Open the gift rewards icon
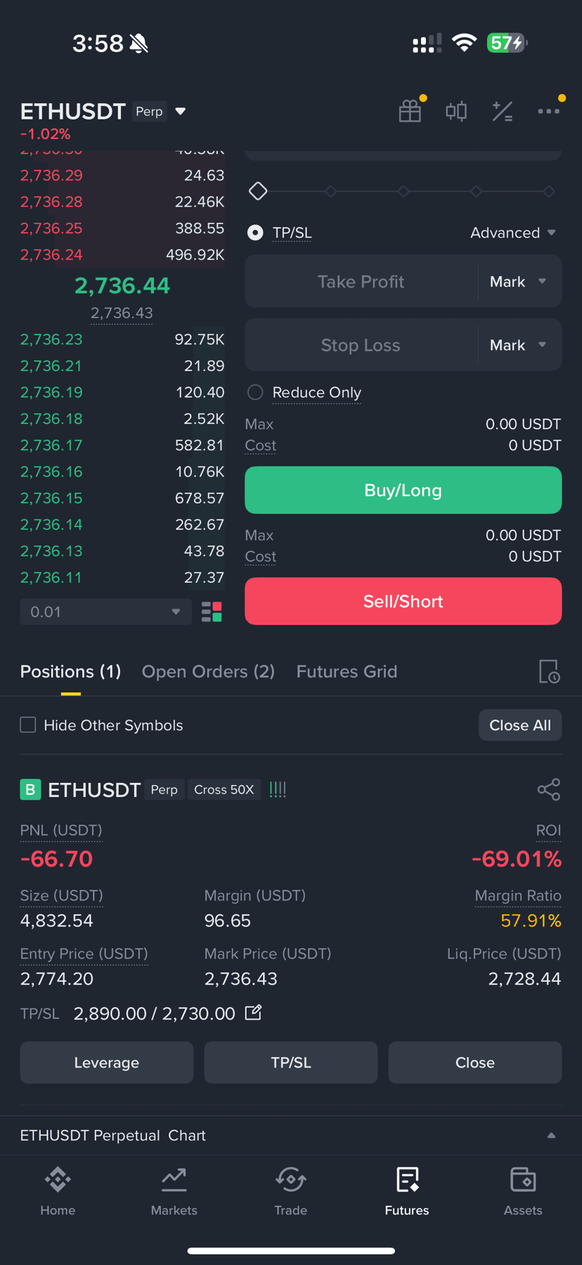Screen dimensions: 582x1265 (410, 111)
